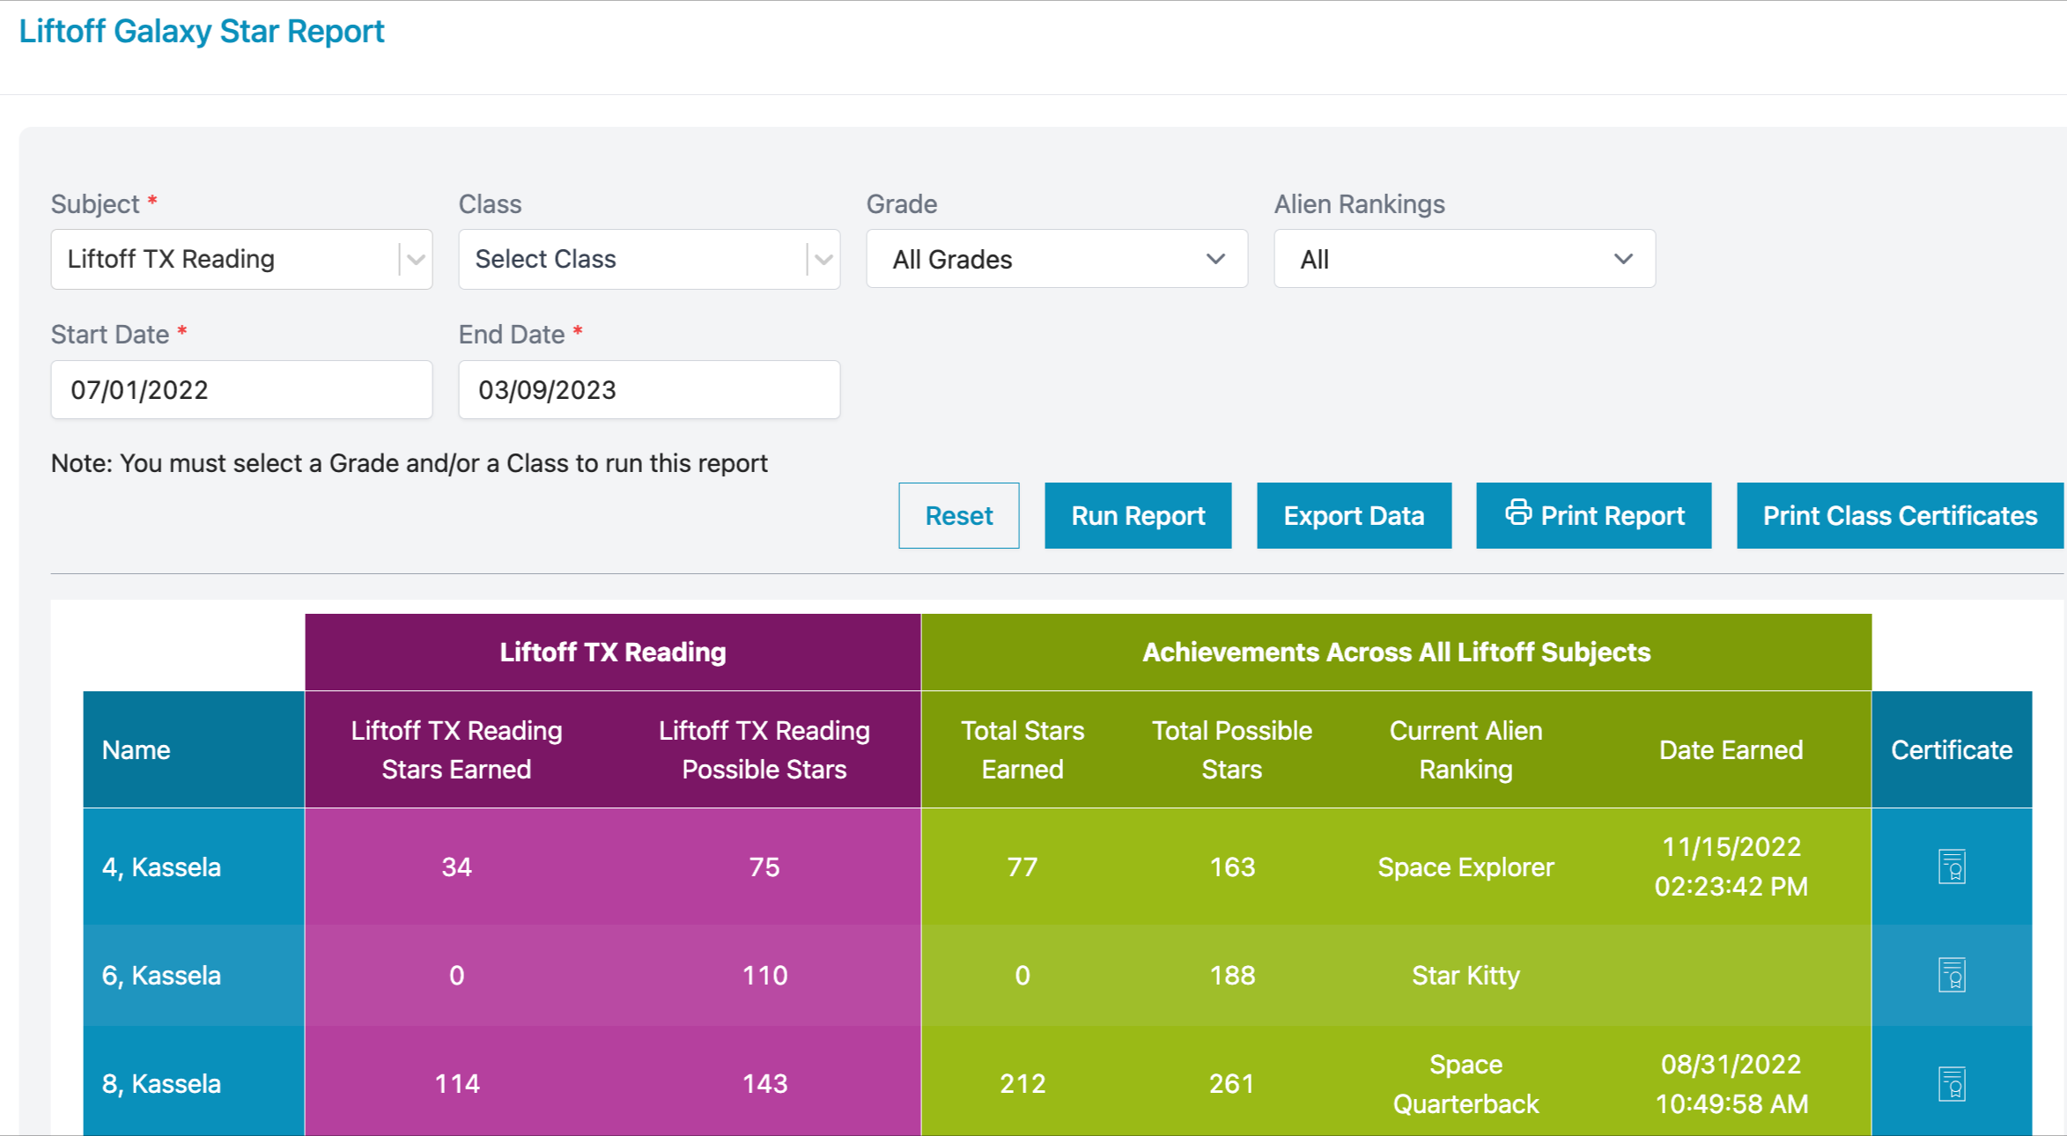Open the All Grades dropdown
Image resolution: width=2067 pixels, height=1136 pixels.
point(1057,259)
